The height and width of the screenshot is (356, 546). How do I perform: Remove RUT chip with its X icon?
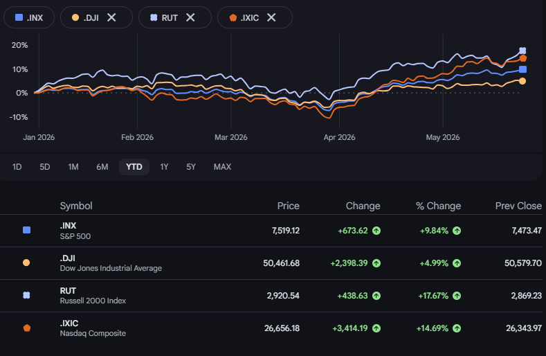pyautogui.click(x=190, y=17)
